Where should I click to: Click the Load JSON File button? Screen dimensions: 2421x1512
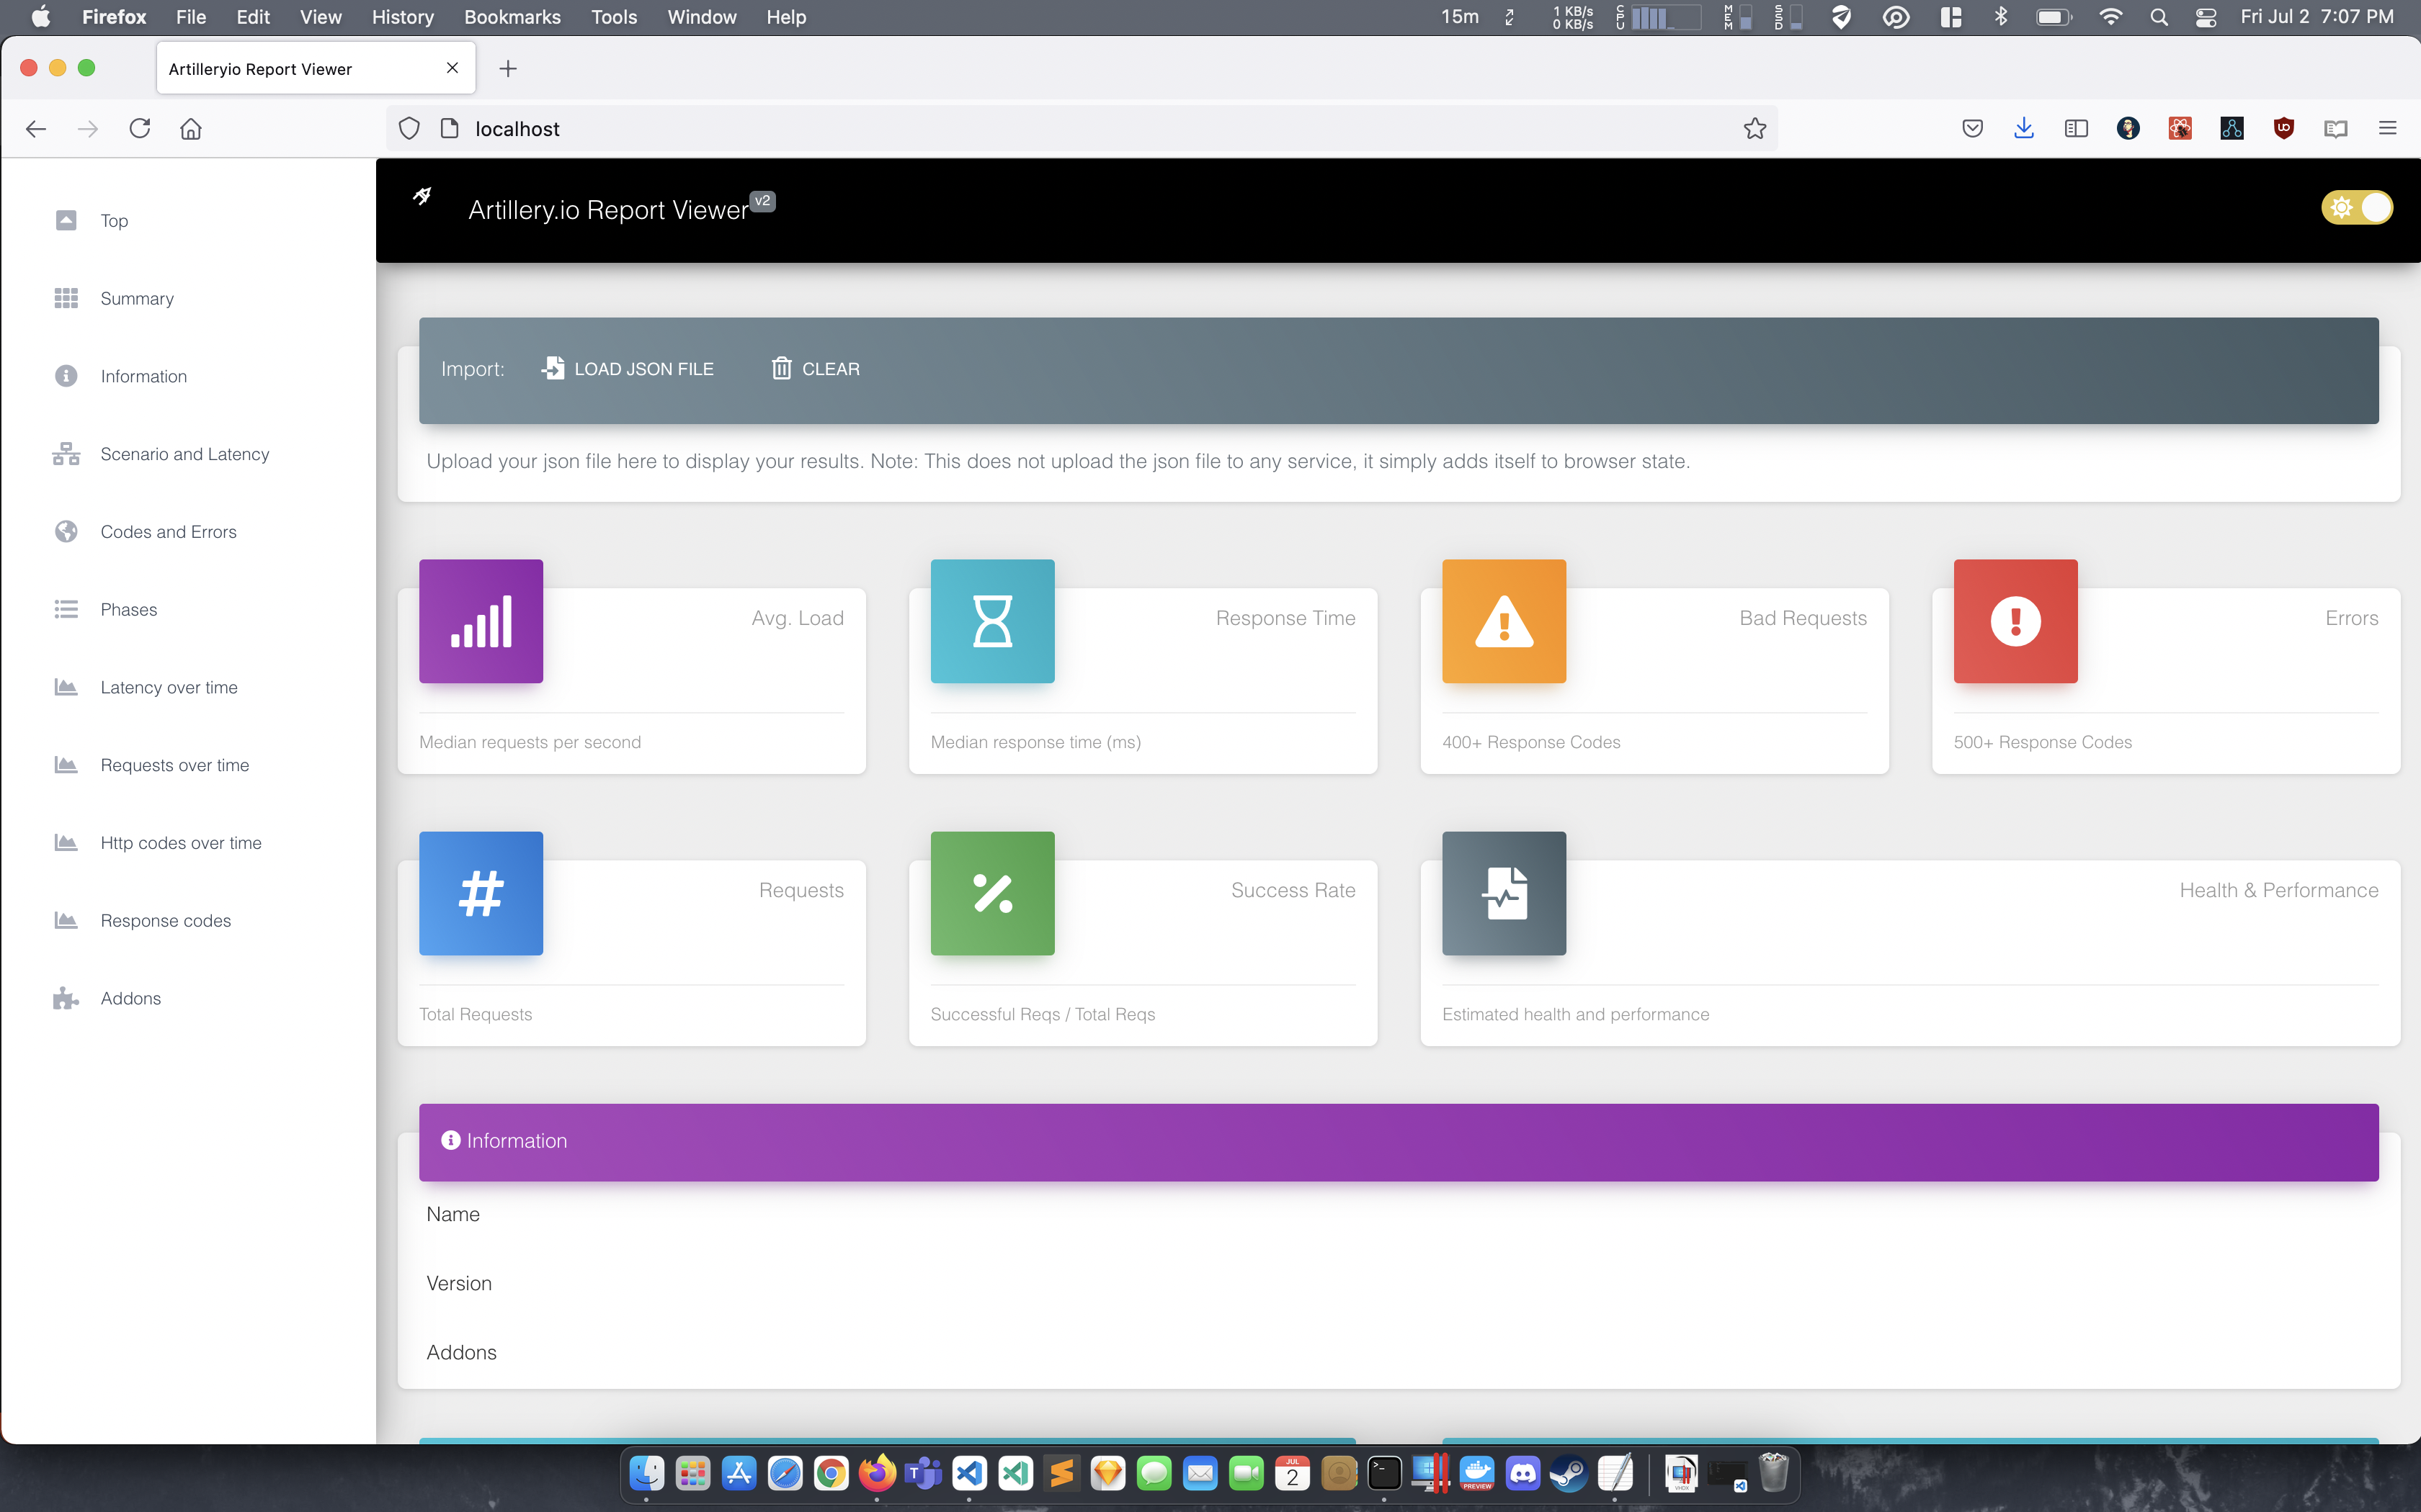(628, 369)
